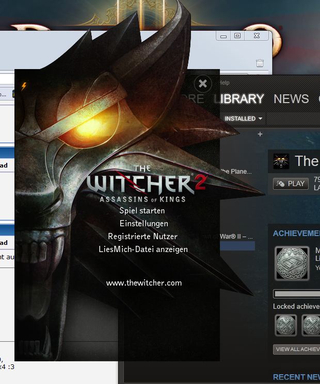Click the orange lightning bolt icon in launcher

[x=24, y=86]
